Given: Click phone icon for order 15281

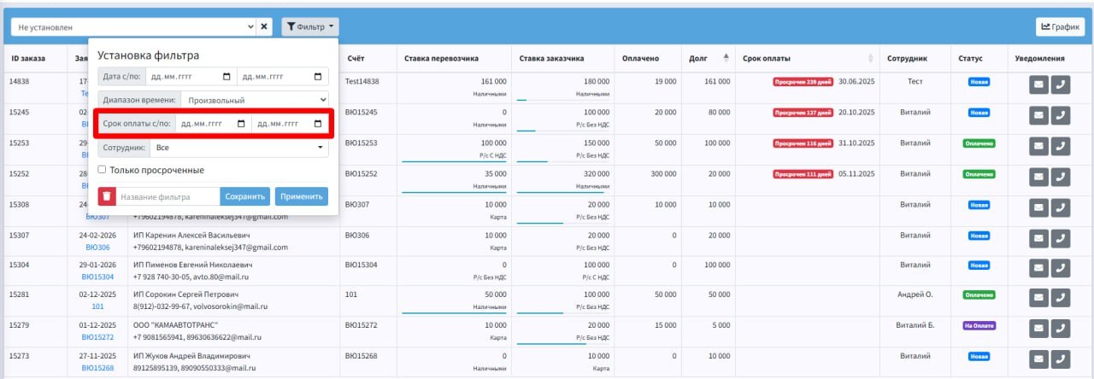Looking at the screenshot, I should (1061, 299).
